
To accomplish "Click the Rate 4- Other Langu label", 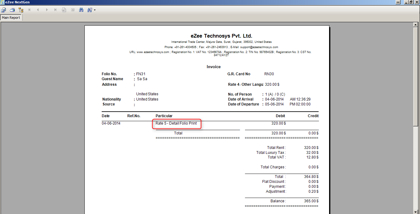I will 246,84.
